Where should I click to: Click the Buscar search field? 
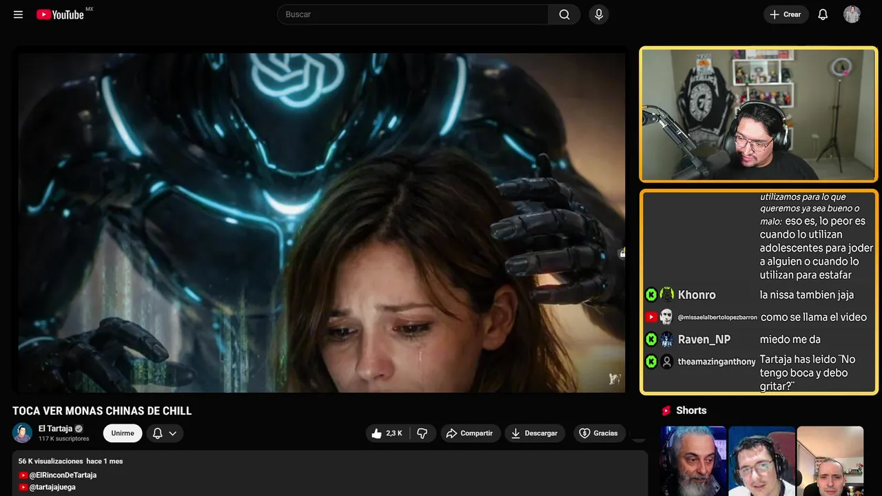click(413, 14)
